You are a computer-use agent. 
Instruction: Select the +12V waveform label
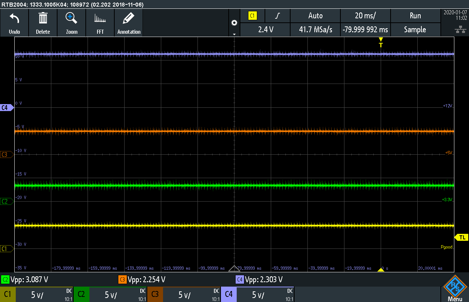[448, 106]
